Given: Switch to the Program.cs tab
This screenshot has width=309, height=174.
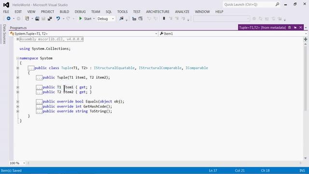Looking at the screenshot, I should [x=18, y=28].
